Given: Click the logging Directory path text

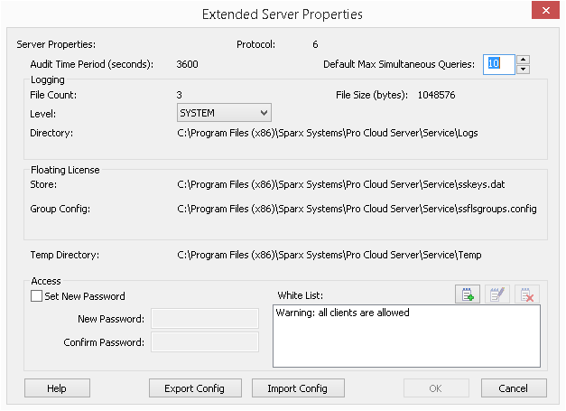Looking at the screenshot, I should click(327, 133).
